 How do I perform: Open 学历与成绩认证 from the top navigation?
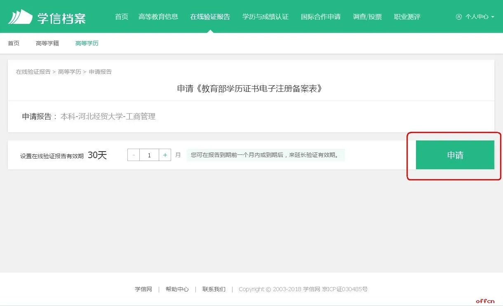click(266, 17)
